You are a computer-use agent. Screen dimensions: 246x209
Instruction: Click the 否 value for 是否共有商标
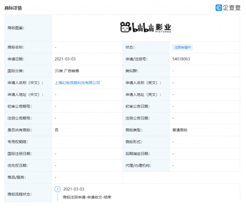click(55, 130)
